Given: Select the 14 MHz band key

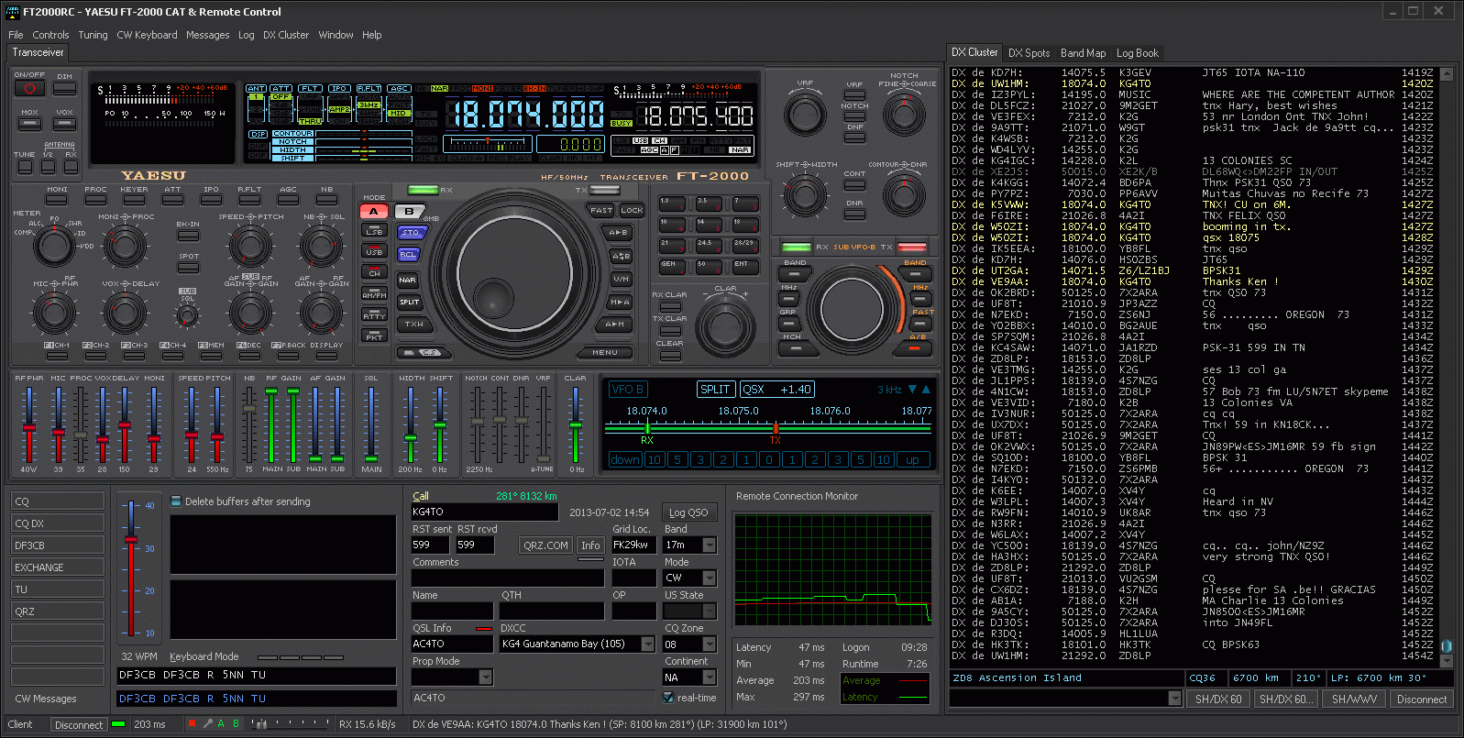Looking at the screenshot, I should (x=707, y=225).
